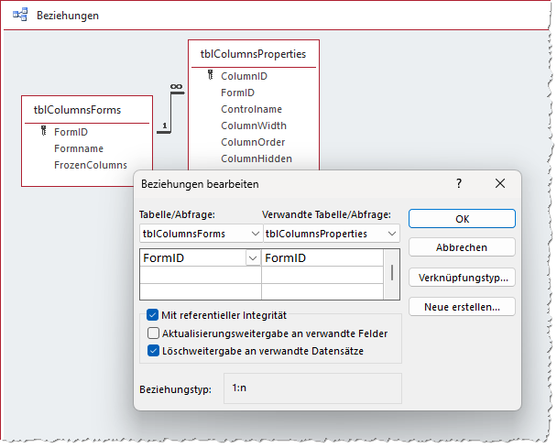Image resolution: width=557 pixels, height=448 pixels.
Task: Close the Beziehungen bearbeiten dialog
Action: point(500,184)
